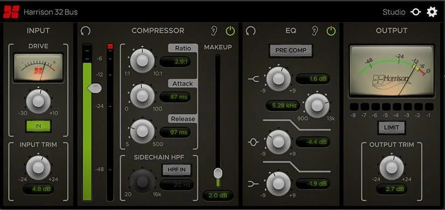Click the 4.8 dB input trim value field

tap(38, 189)
